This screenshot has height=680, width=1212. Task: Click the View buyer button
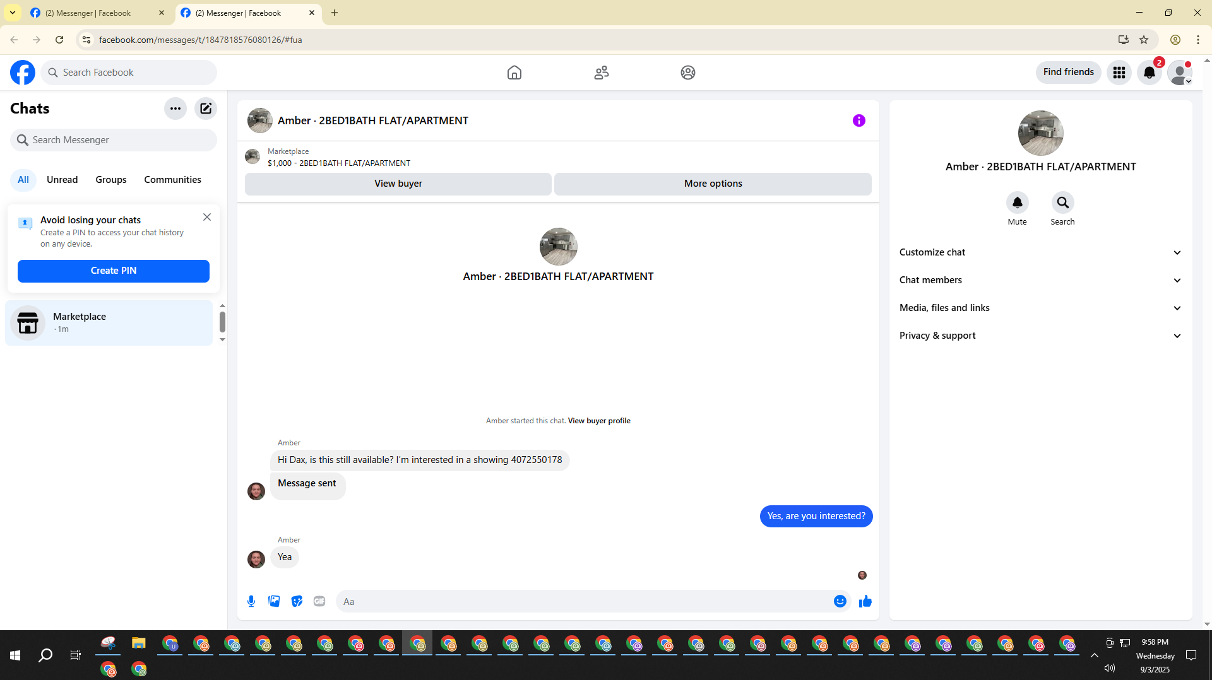tap(398, 184)
